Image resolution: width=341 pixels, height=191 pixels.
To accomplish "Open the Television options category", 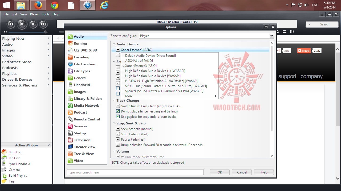I will pos(82,140).
